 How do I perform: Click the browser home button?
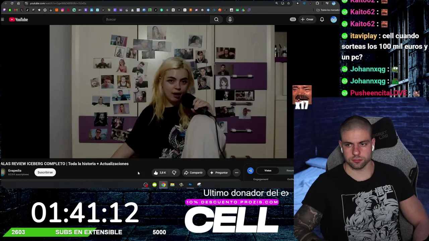(18, 3)
